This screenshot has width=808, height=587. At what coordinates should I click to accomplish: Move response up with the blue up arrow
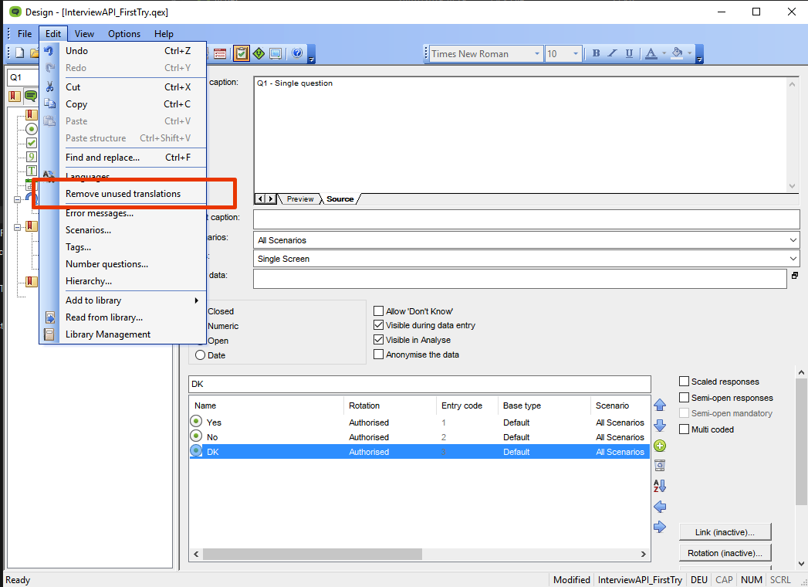[660, 405]
